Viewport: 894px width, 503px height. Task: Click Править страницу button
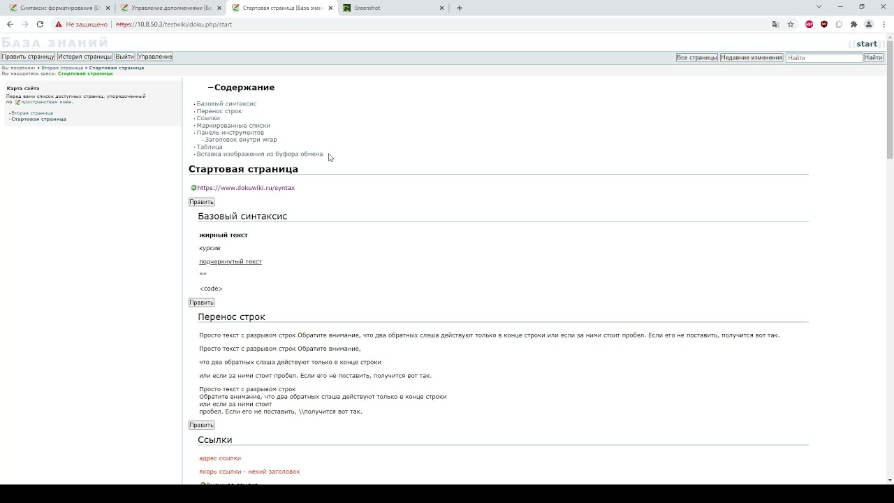coord(28,57)
